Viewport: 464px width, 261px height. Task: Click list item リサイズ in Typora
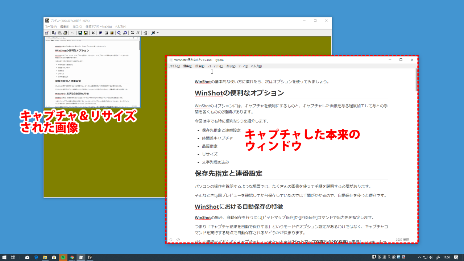coord(210,154)
